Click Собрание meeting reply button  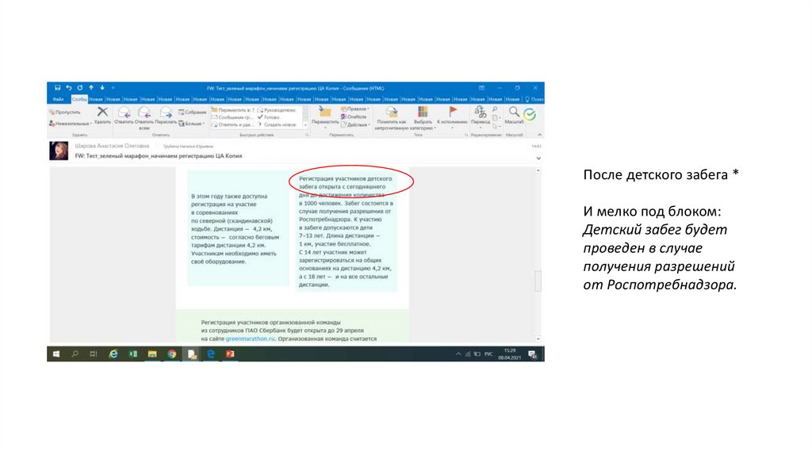pyautogui.click(x=192, y=112)
